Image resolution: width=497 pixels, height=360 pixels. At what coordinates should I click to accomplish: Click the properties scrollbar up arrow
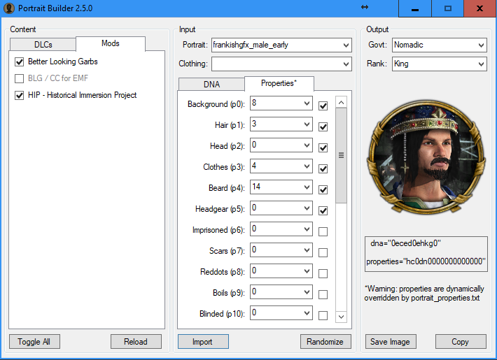(341, 102)
